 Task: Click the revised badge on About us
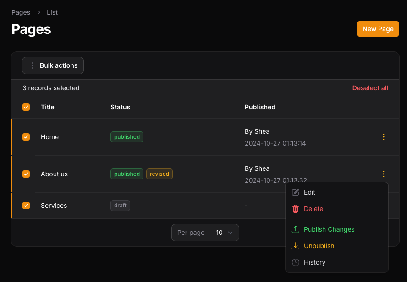click(159, 174)
